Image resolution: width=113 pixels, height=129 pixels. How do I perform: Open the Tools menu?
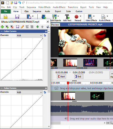91,7
